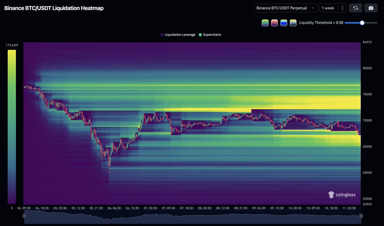Click the mini price overview chart below the axis
Screen dimensions: 384x226
tap(193, 217)
